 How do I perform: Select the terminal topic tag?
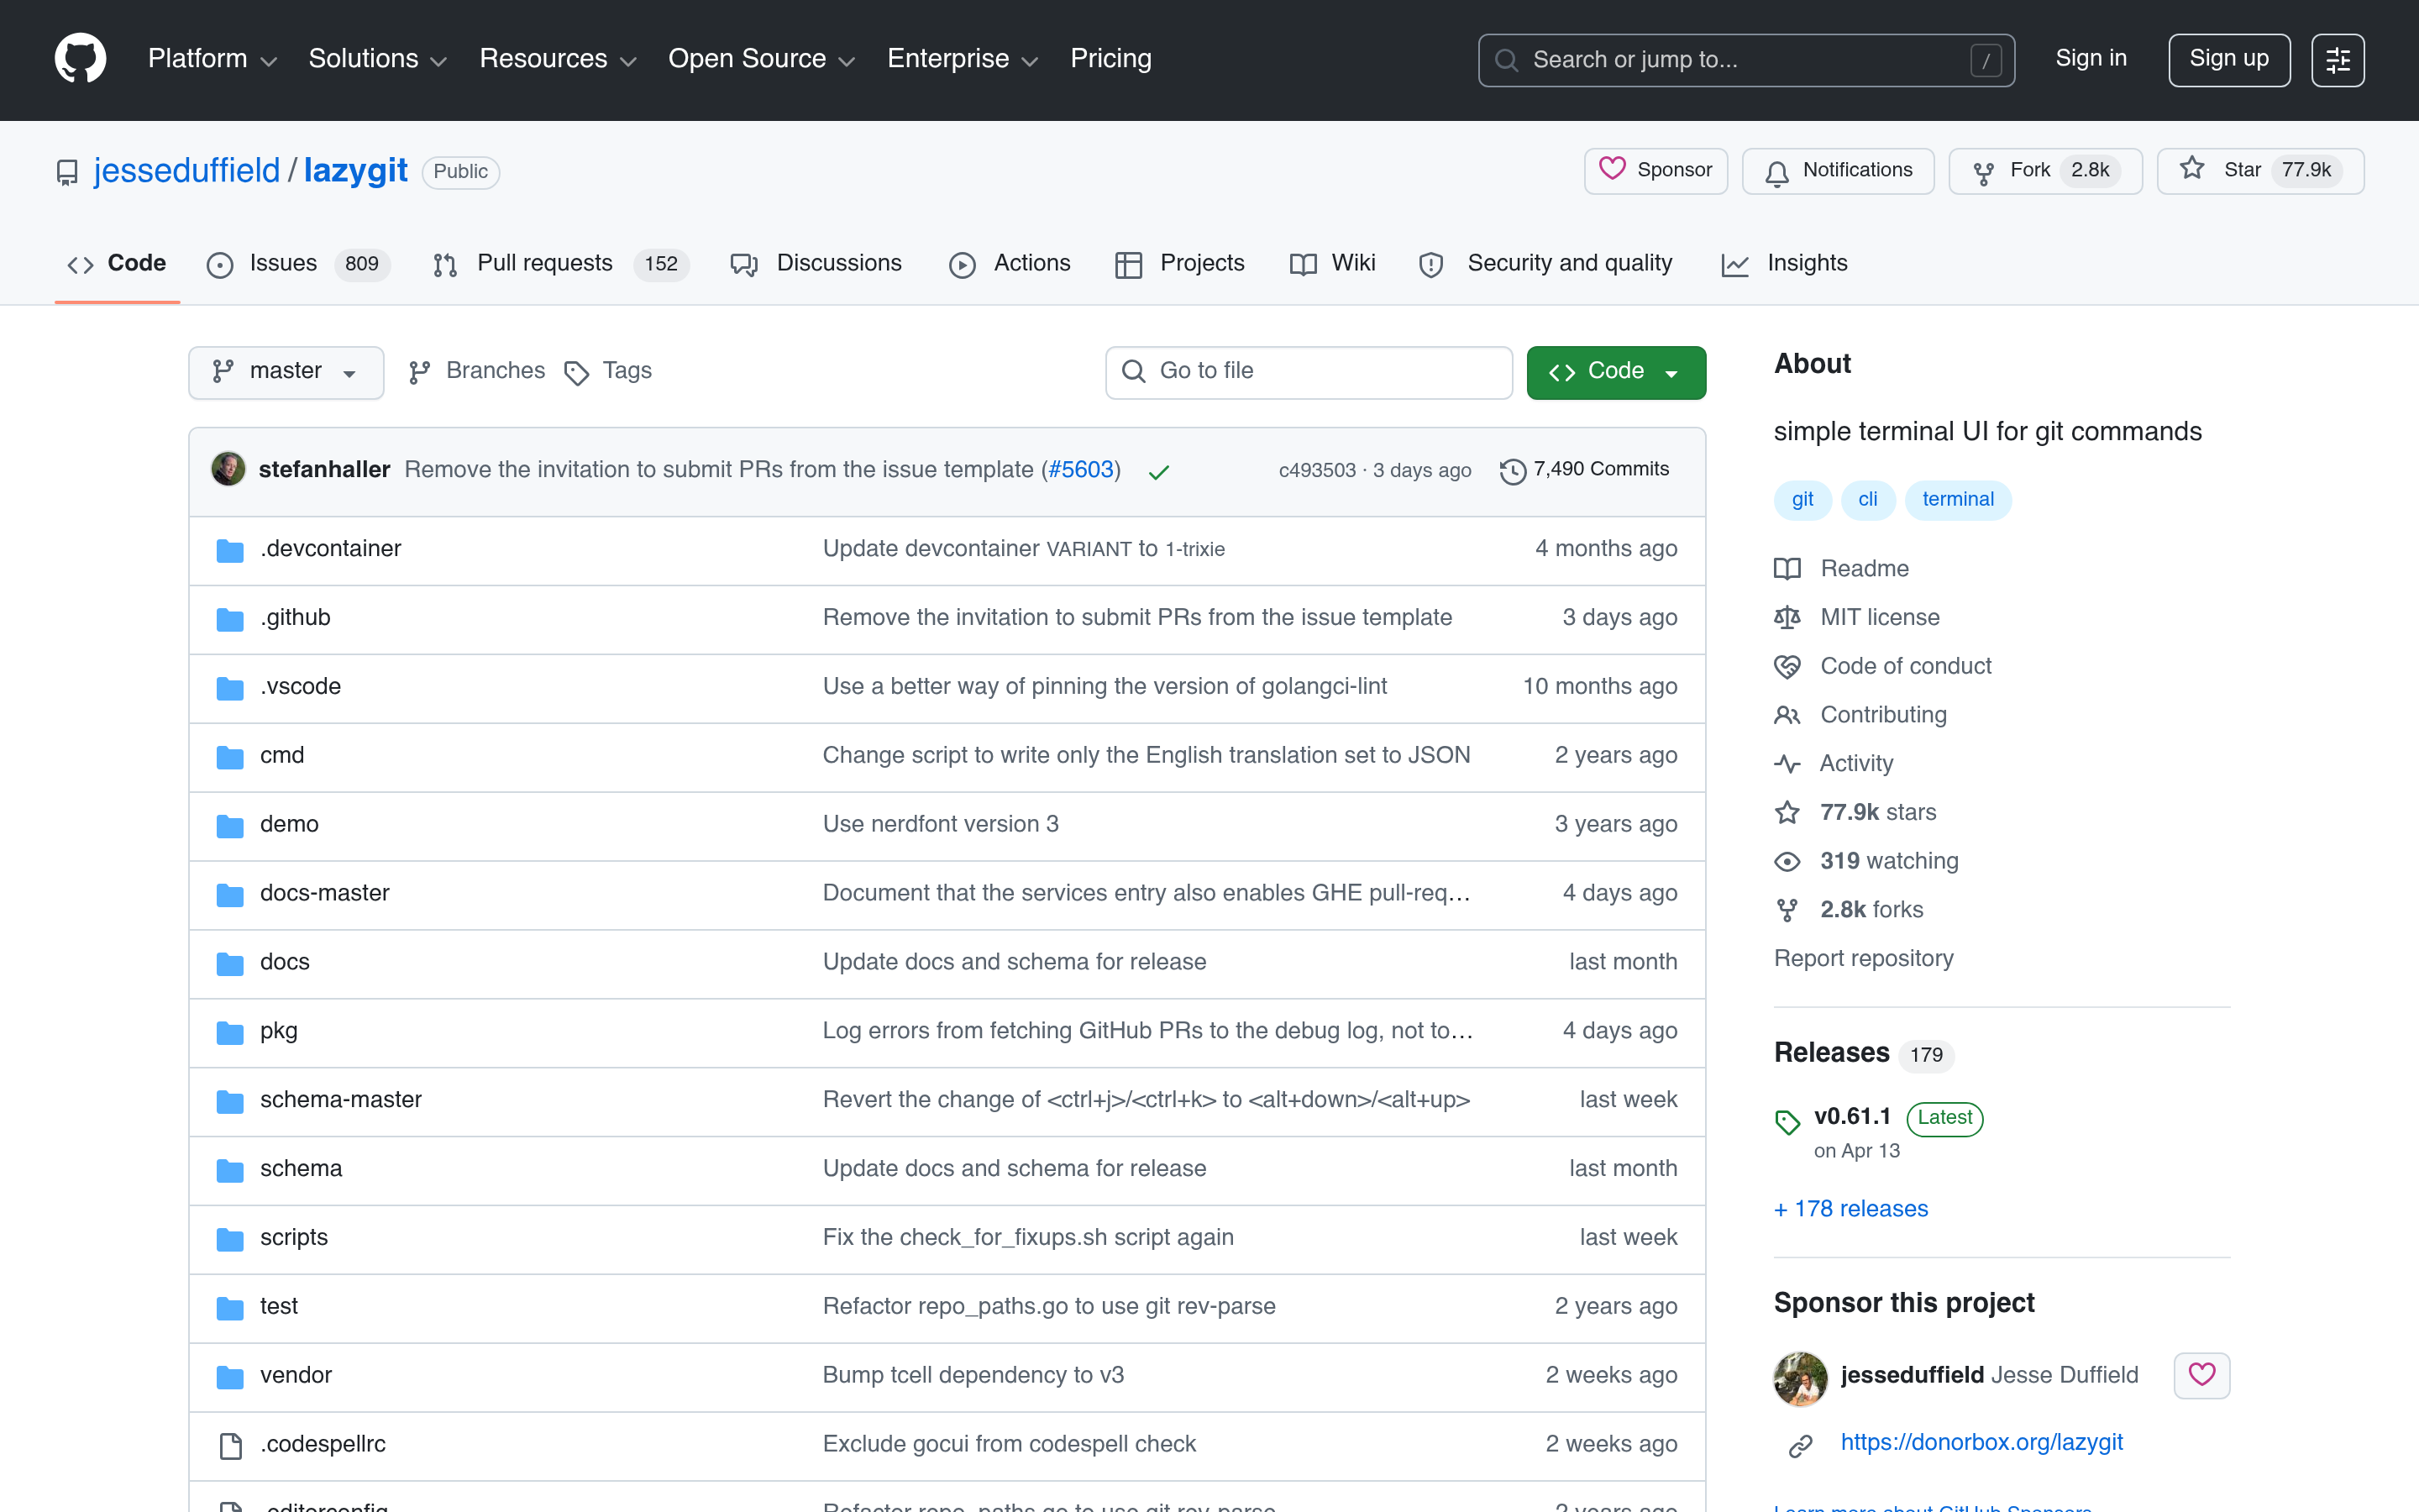pos(1957,499)
